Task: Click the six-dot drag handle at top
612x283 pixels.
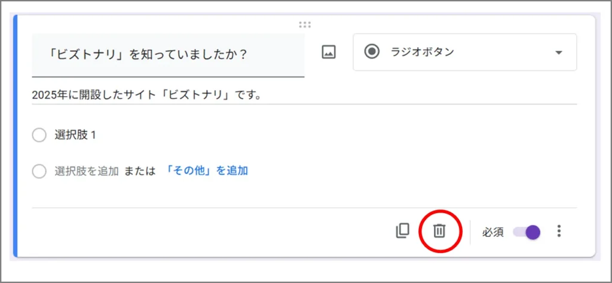Action: pyautogui.click(x=304, y=24)
